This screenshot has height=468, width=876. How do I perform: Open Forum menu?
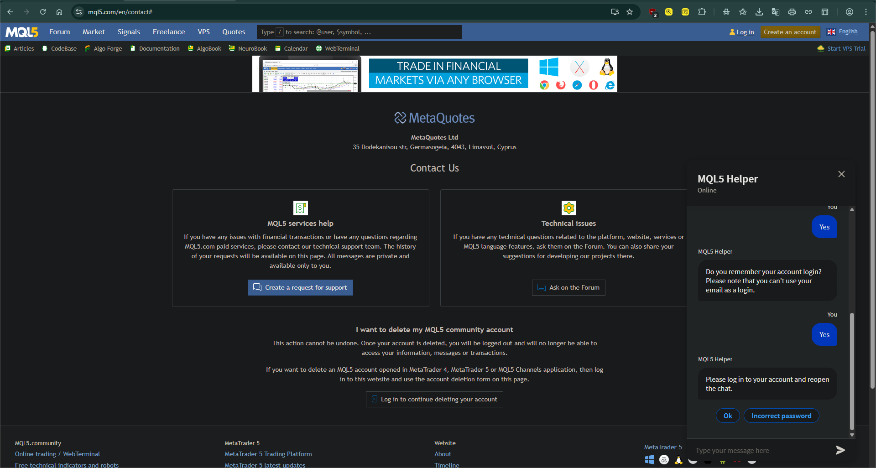(x=60, y=32)
